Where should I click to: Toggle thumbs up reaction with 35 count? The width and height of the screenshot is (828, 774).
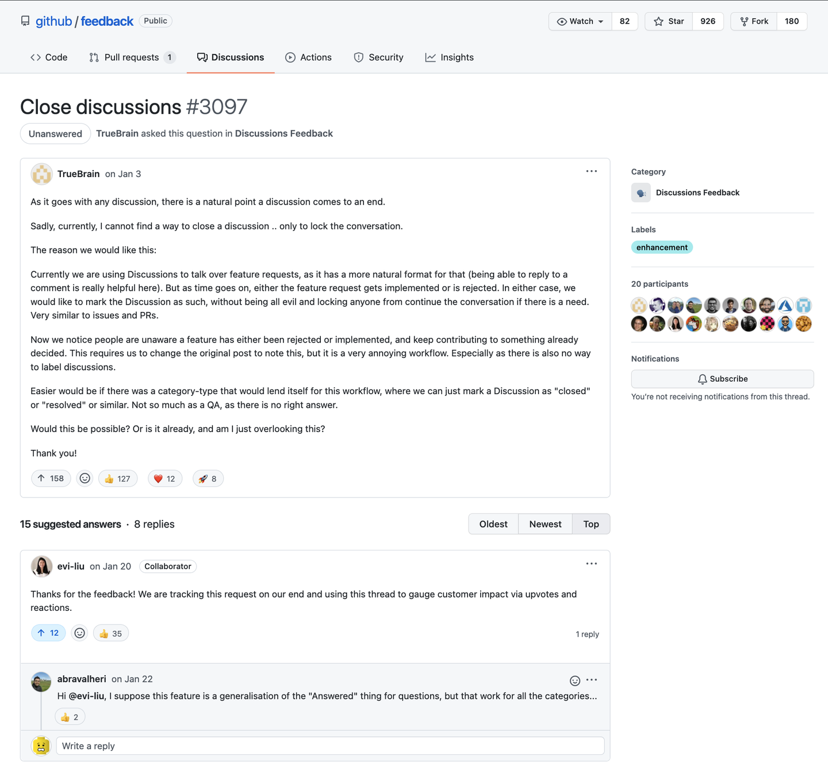[111, 633]
